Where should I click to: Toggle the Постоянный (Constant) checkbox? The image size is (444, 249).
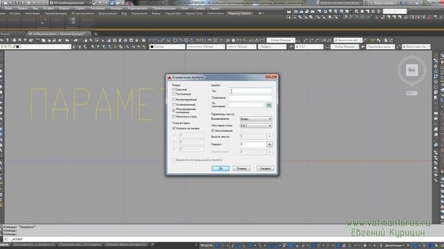[x=174, y=94]
